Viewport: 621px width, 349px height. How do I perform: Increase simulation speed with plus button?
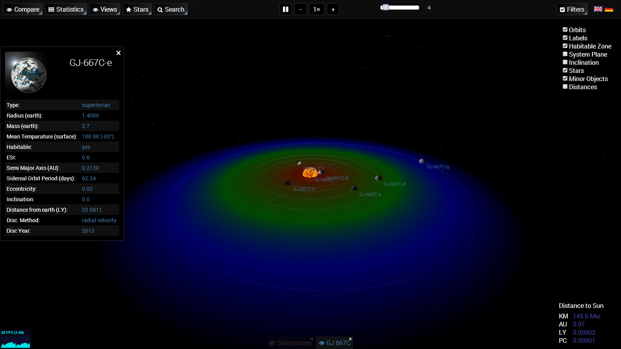click(x=333, y=9)
